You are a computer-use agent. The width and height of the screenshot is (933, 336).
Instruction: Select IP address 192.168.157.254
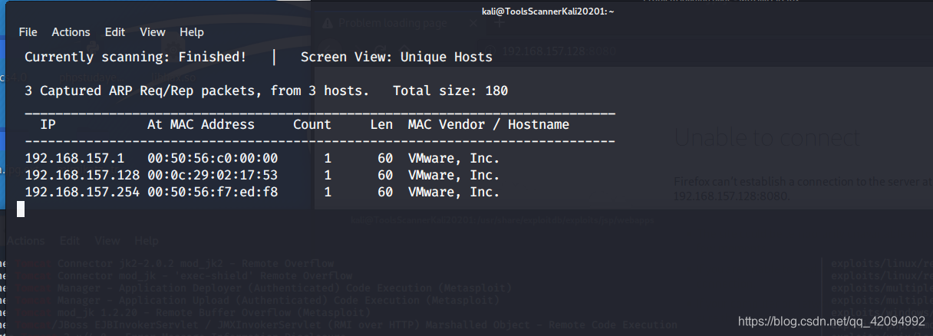(x=82, y=193)
